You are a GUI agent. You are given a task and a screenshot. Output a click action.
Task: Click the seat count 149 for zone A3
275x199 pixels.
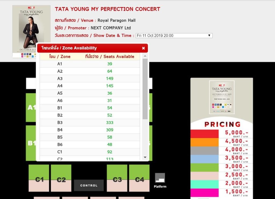(110, 78)
